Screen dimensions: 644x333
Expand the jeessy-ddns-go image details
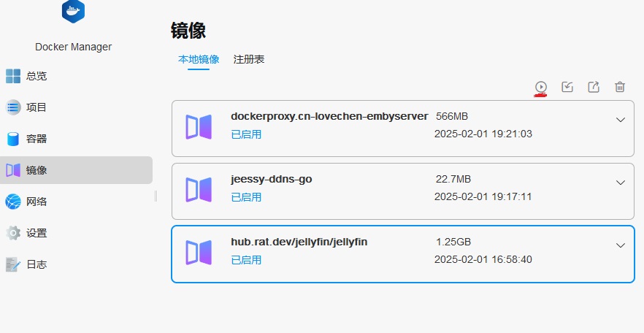(621, 183)
